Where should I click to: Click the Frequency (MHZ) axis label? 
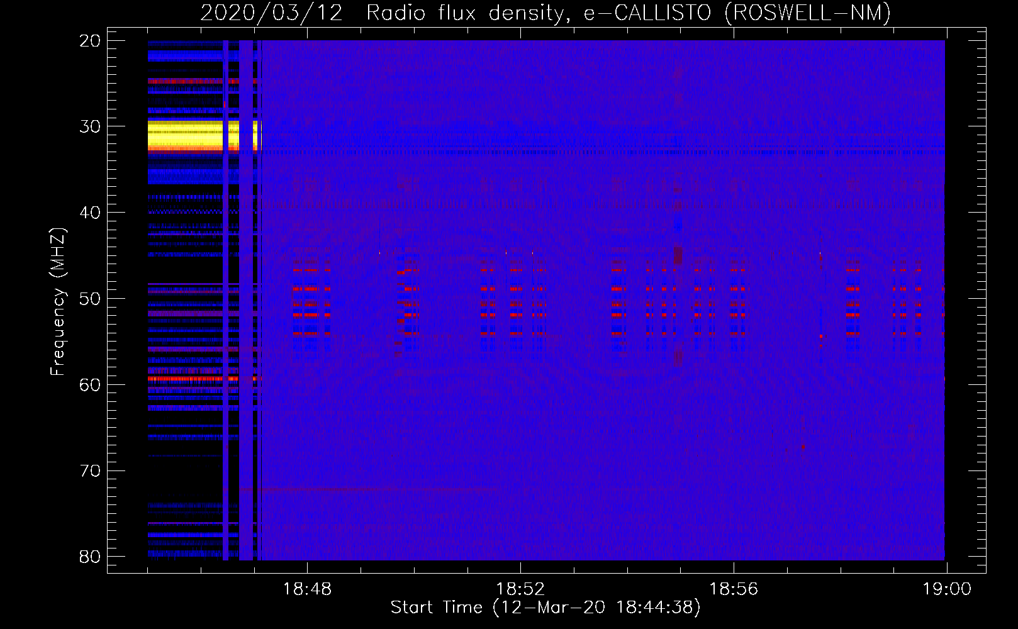[x=58, y=302]
